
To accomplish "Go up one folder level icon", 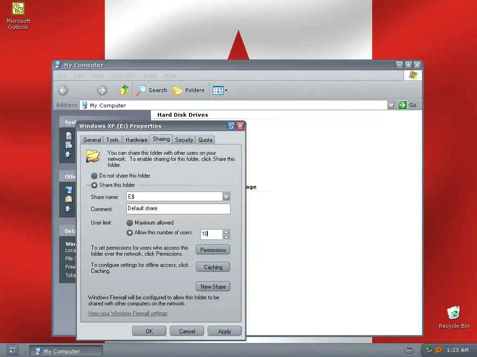I will click(124, 90).
